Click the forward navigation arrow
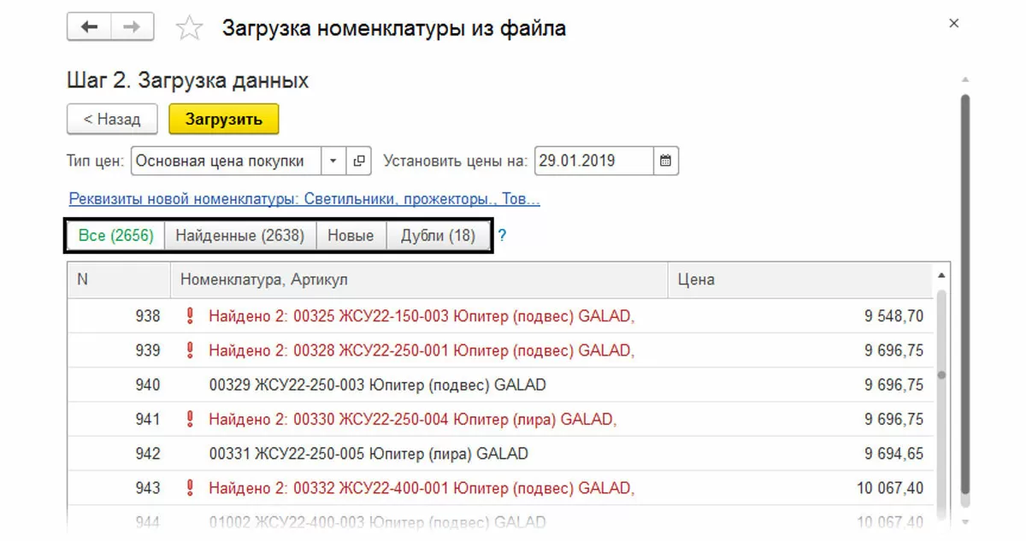The image size is (1026, 541). tap(132, 27)
